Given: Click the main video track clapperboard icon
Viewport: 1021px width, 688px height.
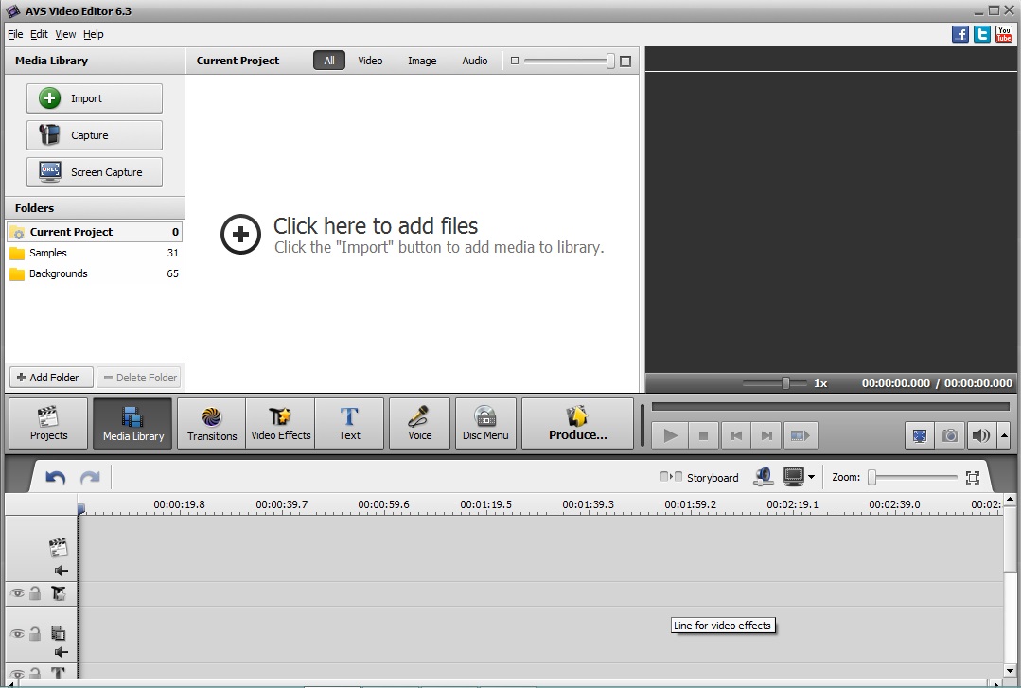Looking at the screenshot, I should click(58, 547).
